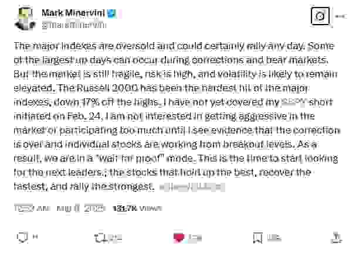356x253 pixels.
Task: Click the Mark Minervini display name
Action: point(73,13)
